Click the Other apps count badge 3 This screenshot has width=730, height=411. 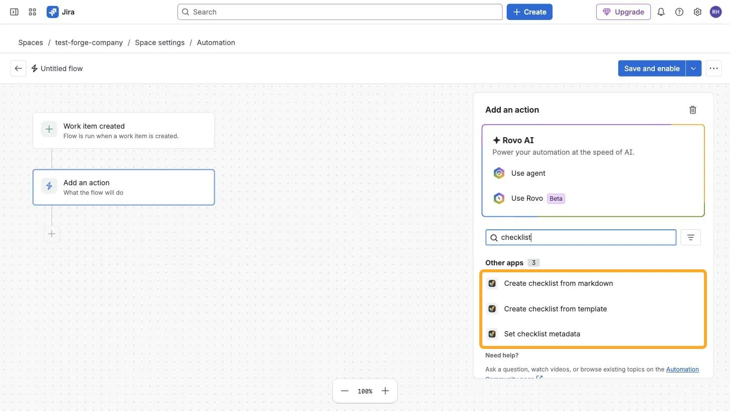point(533,263)
